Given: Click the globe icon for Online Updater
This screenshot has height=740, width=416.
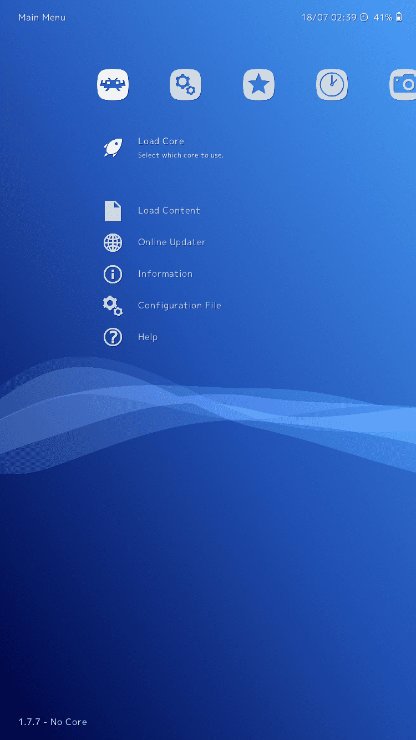Looking at the screenshot, I should click(113, 242).
